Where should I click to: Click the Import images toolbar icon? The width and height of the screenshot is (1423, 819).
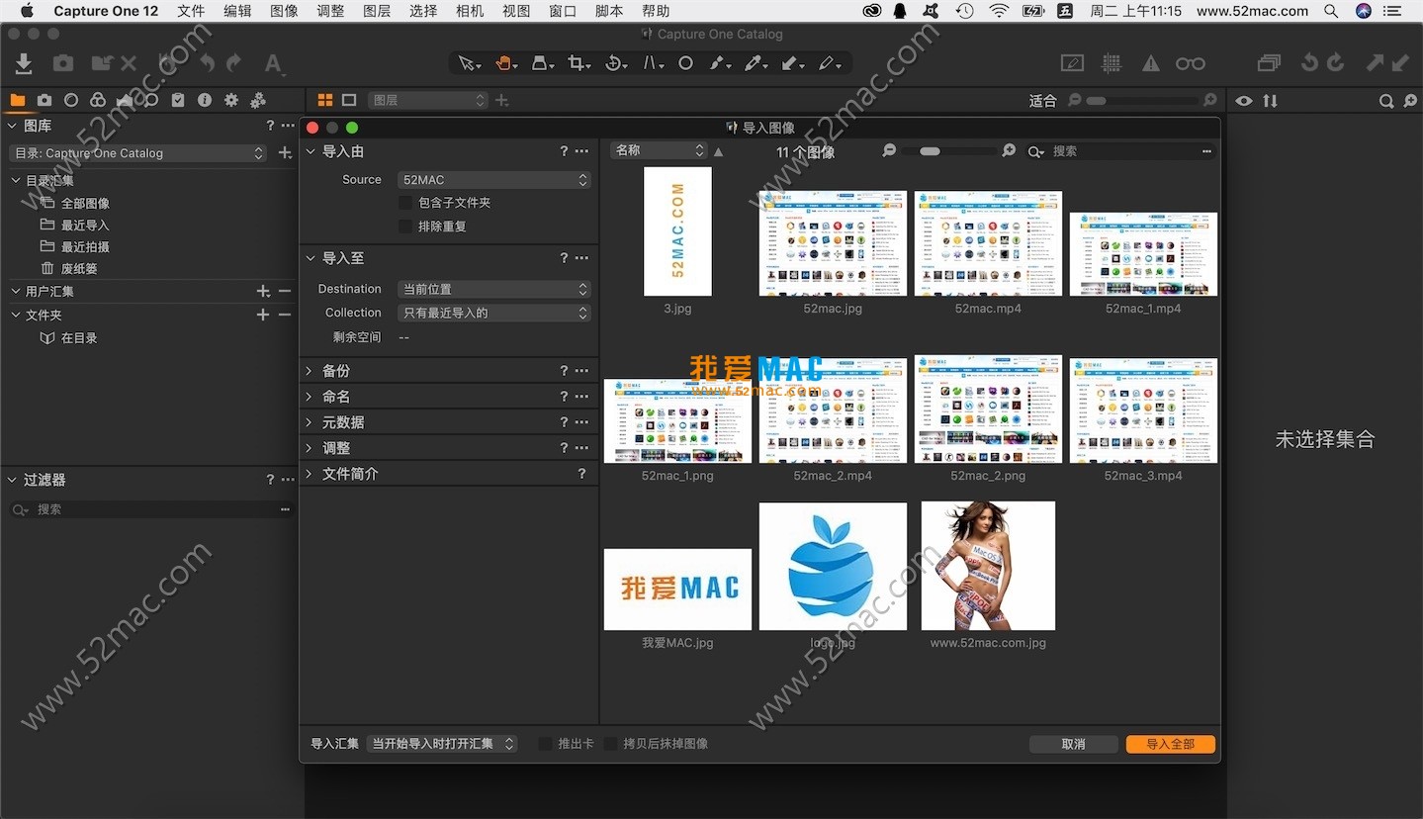(x=24, y=63)
